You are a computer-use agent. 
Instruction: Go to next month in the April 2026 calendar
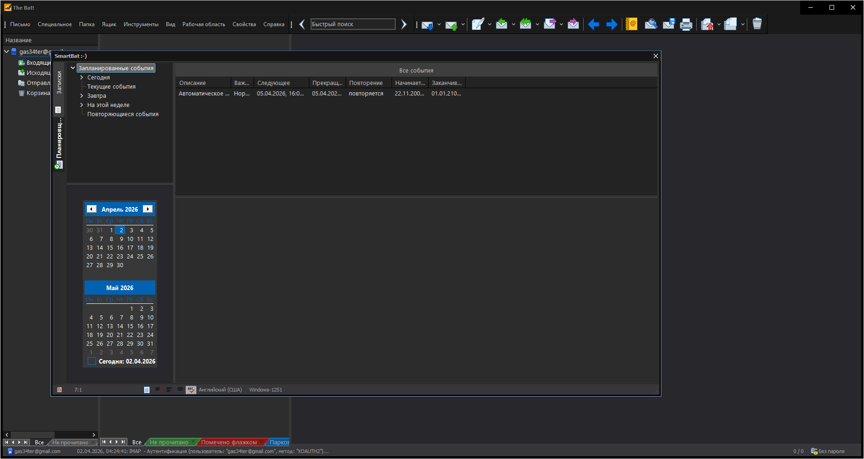pyautogui.click(x=148, y=209)
